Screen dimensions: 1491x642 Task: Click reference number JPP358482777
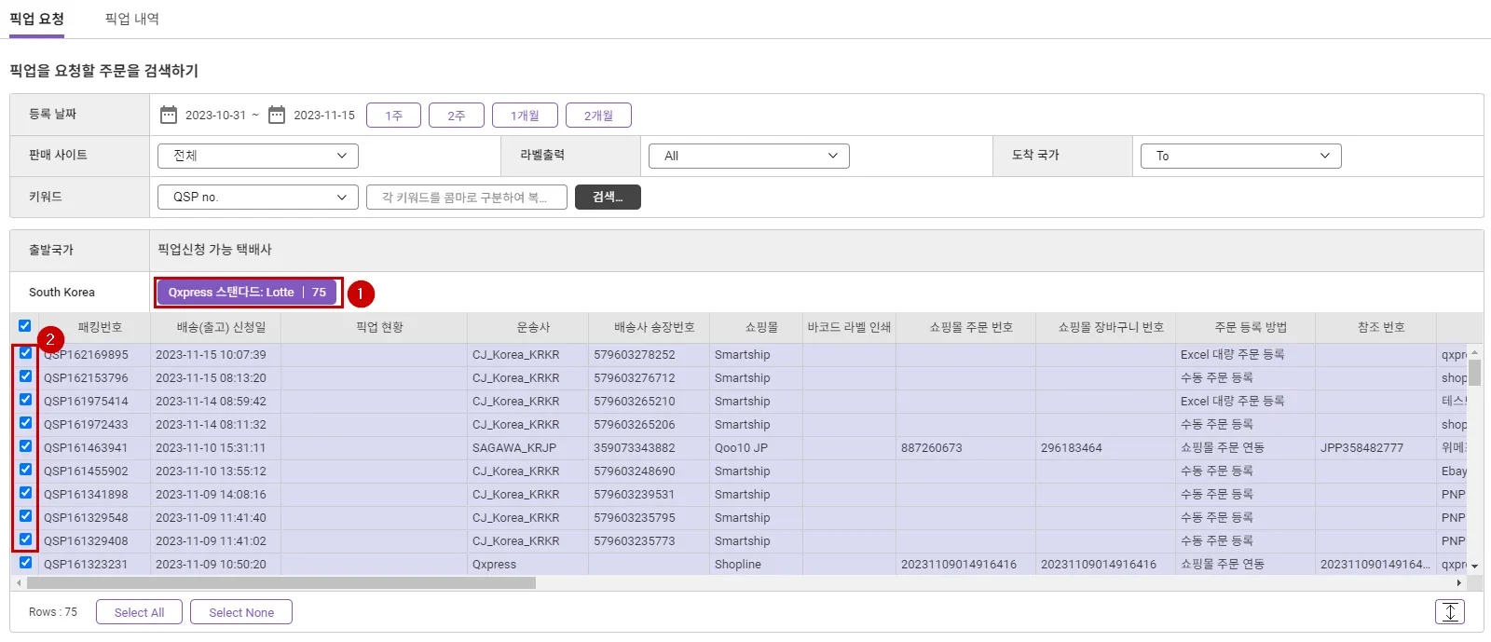(1361, 448)
